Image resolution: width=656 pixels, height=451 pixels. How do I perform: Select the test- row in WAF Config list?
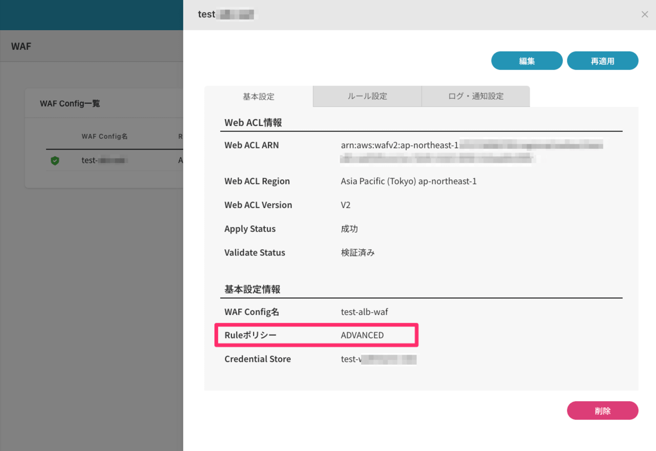click(x=114, y=160)
